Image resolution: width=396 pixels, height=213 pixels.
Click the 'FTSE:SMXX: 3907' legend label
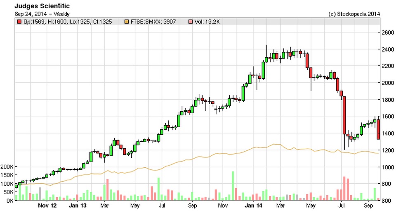pos(153,22)
